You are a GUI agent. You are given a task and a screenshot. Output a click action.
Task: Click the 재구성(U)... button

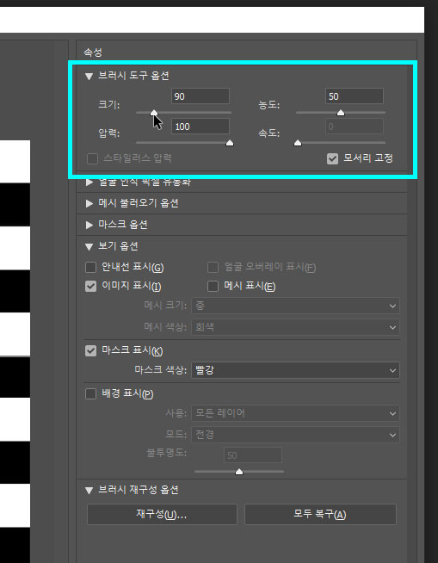(162, 515)
